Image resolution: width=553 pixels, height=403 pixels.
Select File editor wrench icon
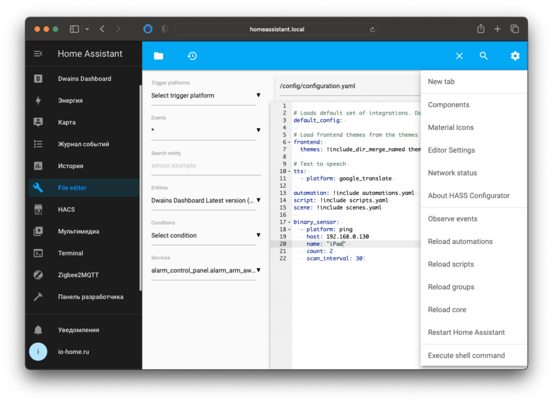[x=38, y=188]
